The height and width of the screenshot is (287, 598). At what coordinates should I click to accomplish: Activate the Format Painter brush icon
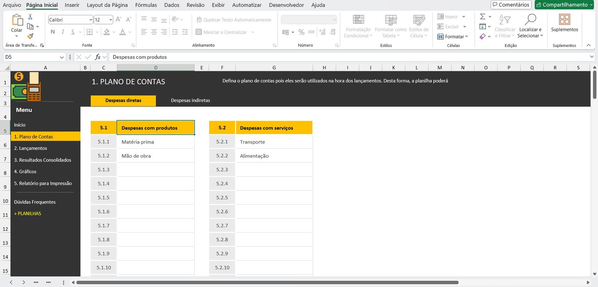point(31,36)
